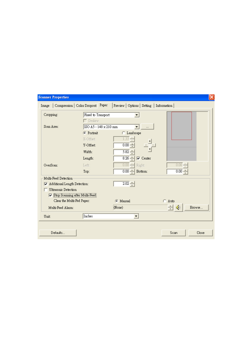
Task: Click the Scan button
Action: pyautogui.click(x=174, y=233)
